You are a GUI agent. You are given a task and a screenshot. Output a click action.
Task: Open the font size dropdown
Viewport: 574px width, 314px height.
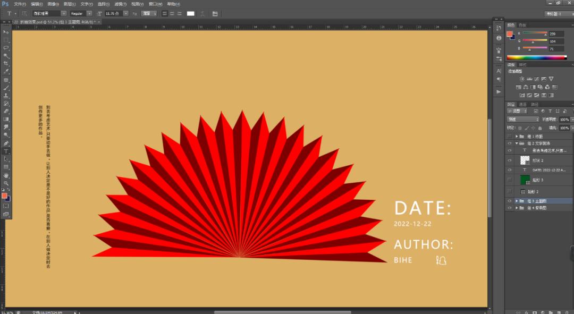point(125,13)
